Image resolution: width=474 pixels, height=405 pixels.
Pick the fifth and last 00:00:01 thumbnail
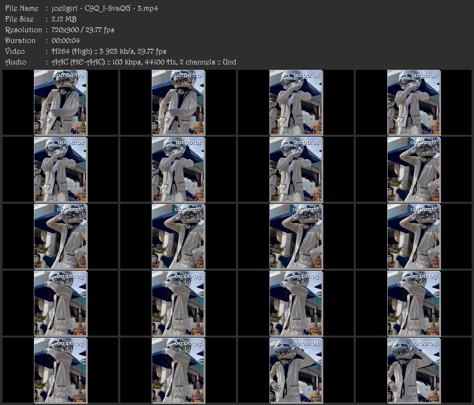[296, 169]
